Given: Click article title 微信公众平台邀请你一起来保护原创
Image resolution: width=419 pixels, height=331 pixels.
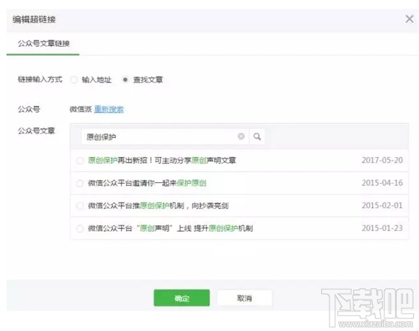Looking at the screenshot, I should click(147, 183).
